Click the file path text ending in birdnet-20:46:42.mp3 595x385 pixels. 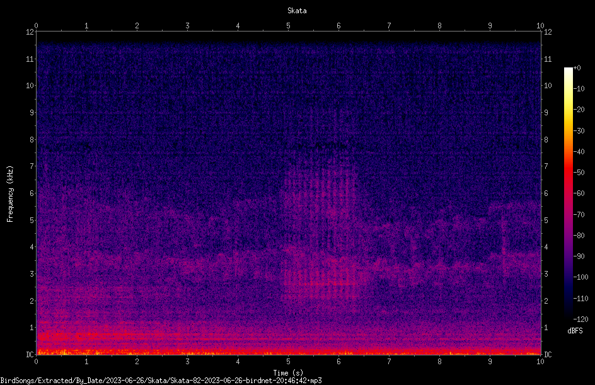click(x=161, y=381)
